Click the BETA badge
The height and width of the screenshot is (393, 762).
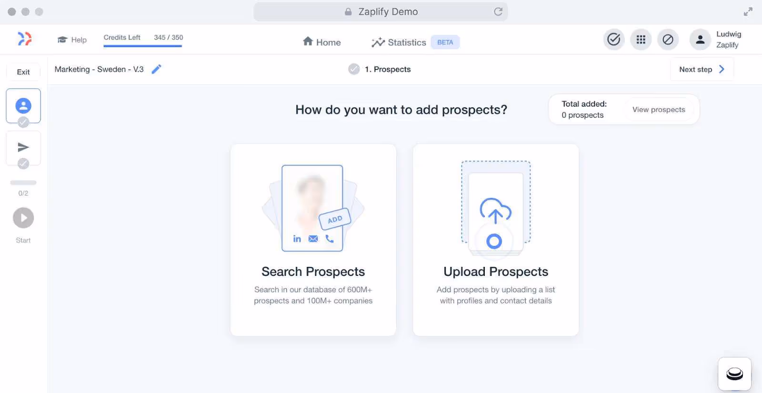445,42
